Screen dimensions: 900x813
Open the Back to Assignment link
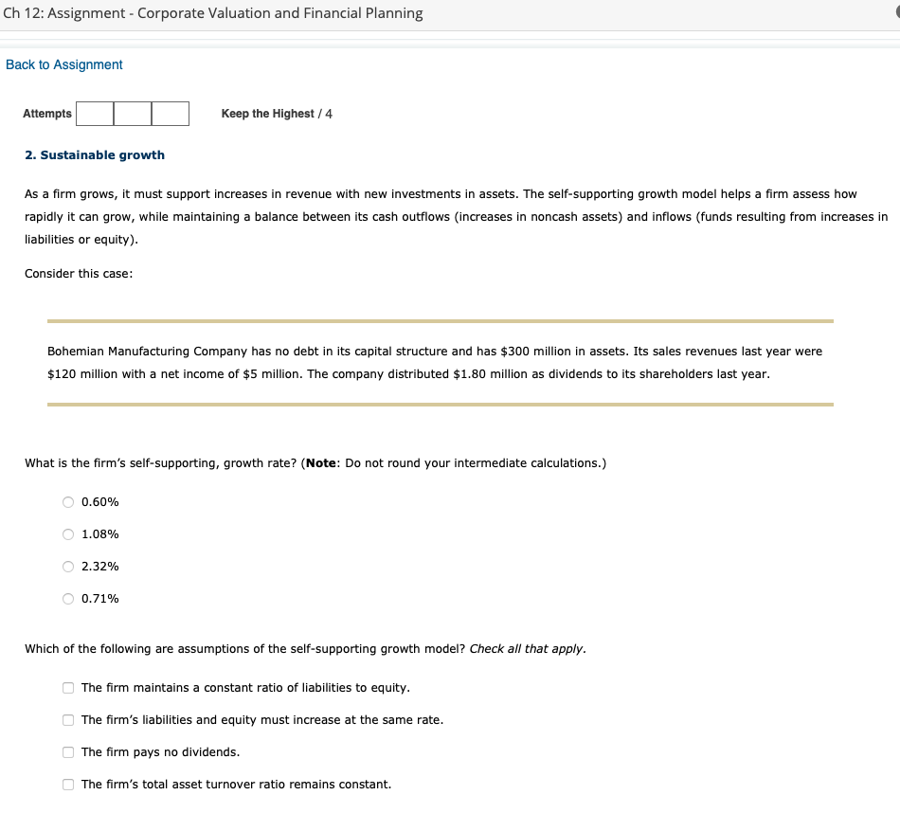tap(63, 64)
